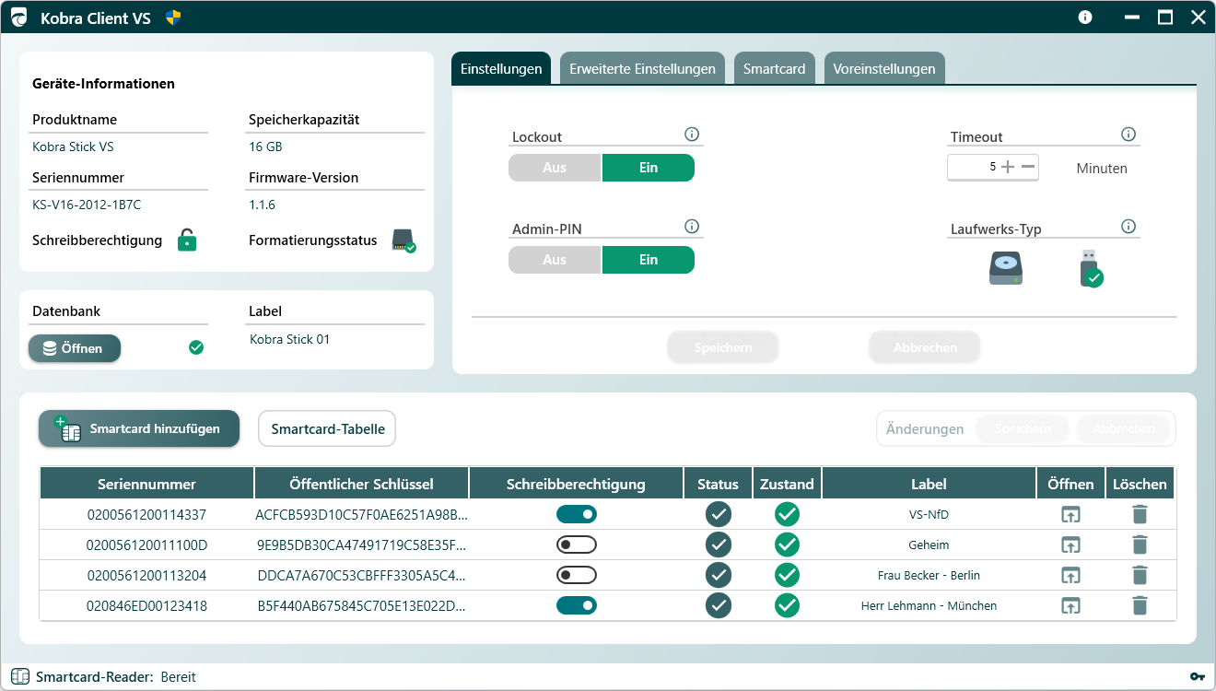The width and height of the screenshot is (1216, 691).
Task: Delete the Geheim smartcard entry
Action: pyautogui.click(x=1140, y=545)
